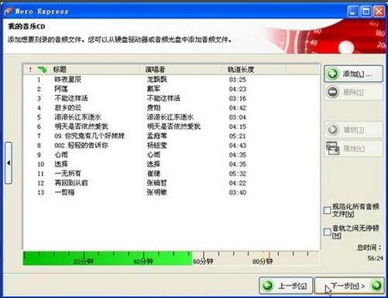Click track length 03:40
This screenshot has height=298, width=388.
tap(238, 192)
